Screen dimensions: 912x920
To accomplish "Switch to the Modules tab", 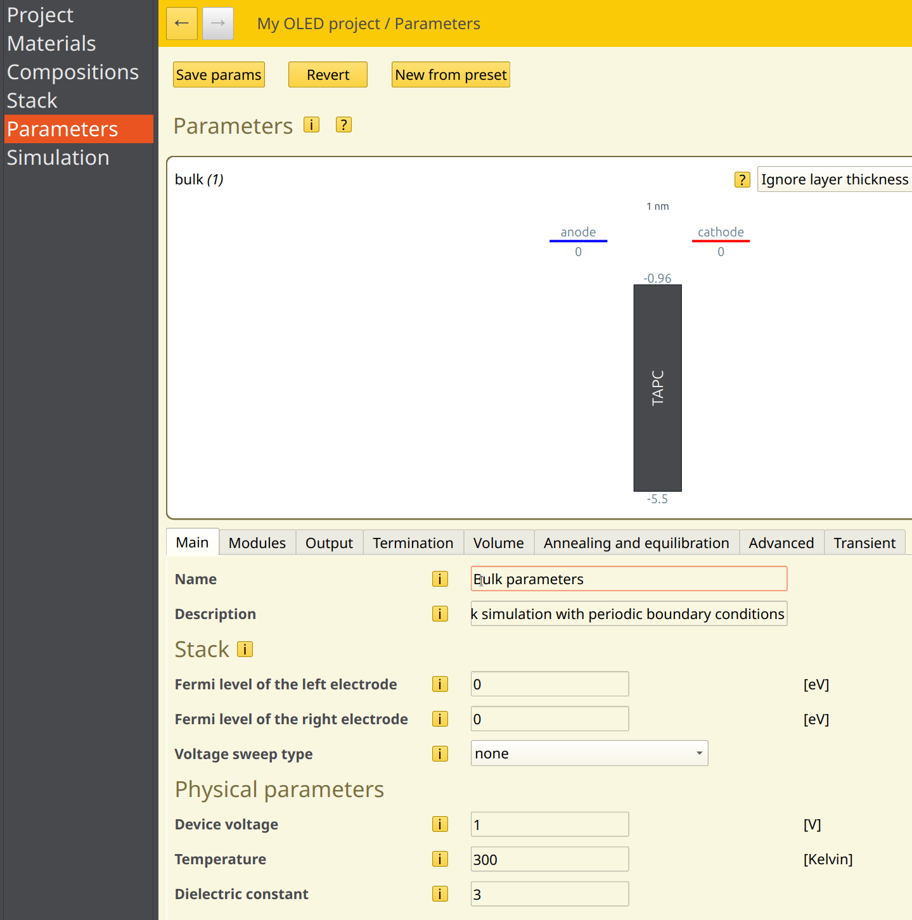I will click(x=257, y=543).
